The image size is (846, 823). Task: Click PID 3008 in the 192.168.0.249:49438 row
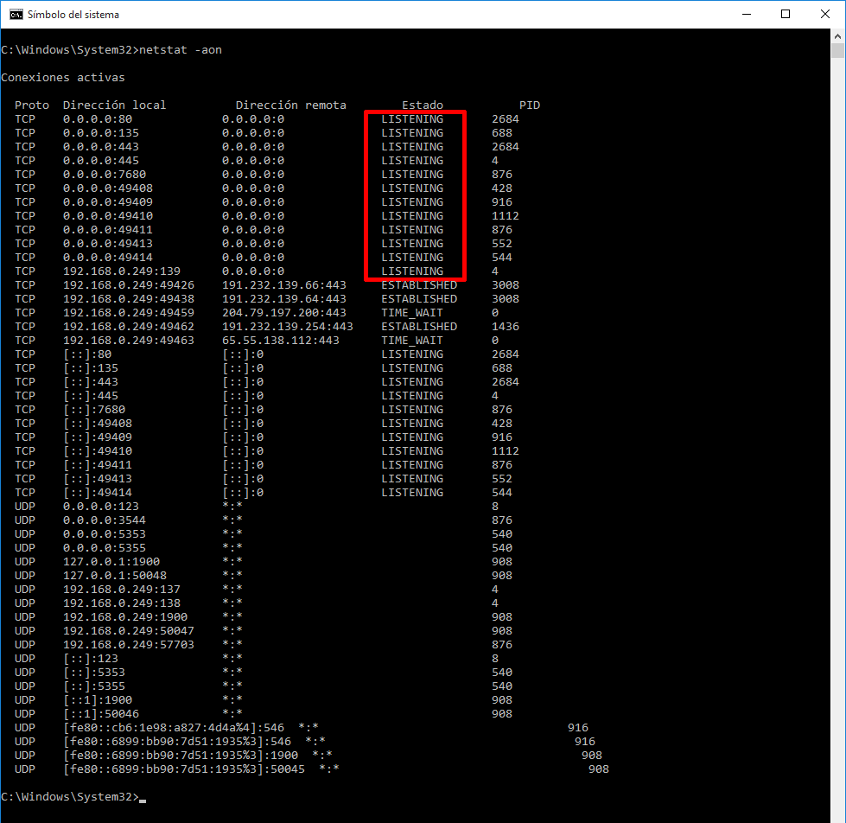[505, 299]
